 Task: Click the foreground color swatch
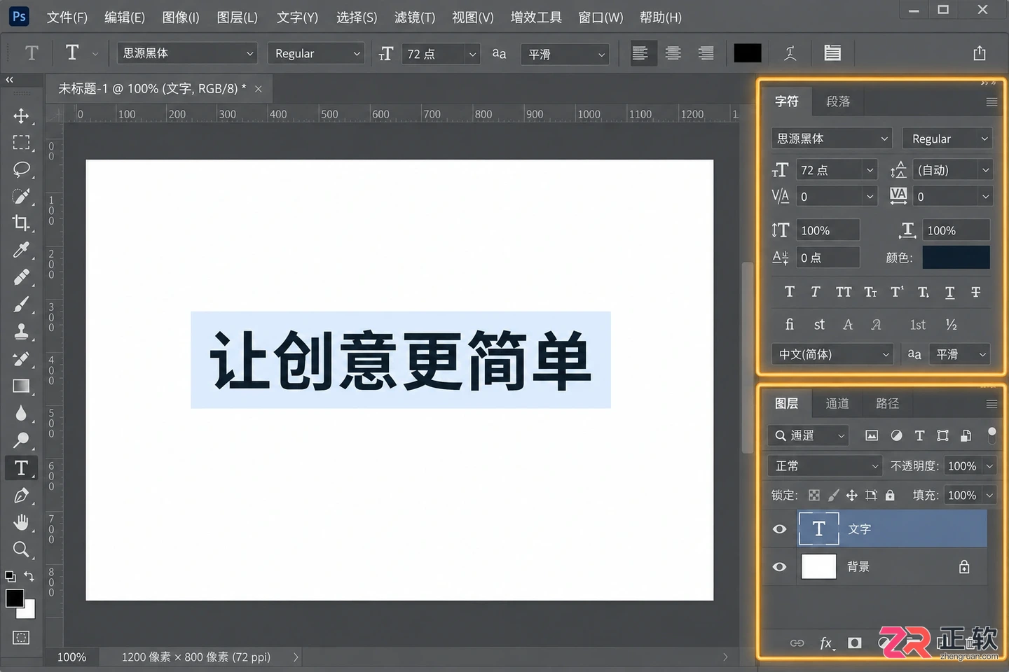(14, 598)
